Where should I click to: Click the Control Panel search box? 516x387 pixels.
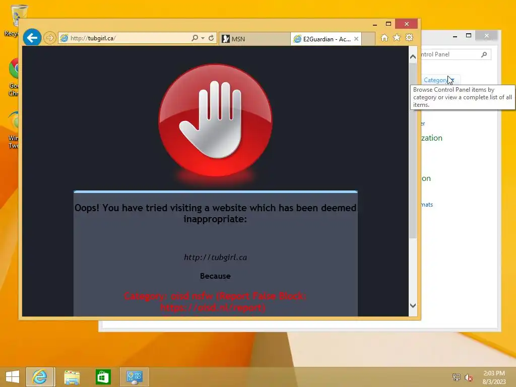pos(456,54)
